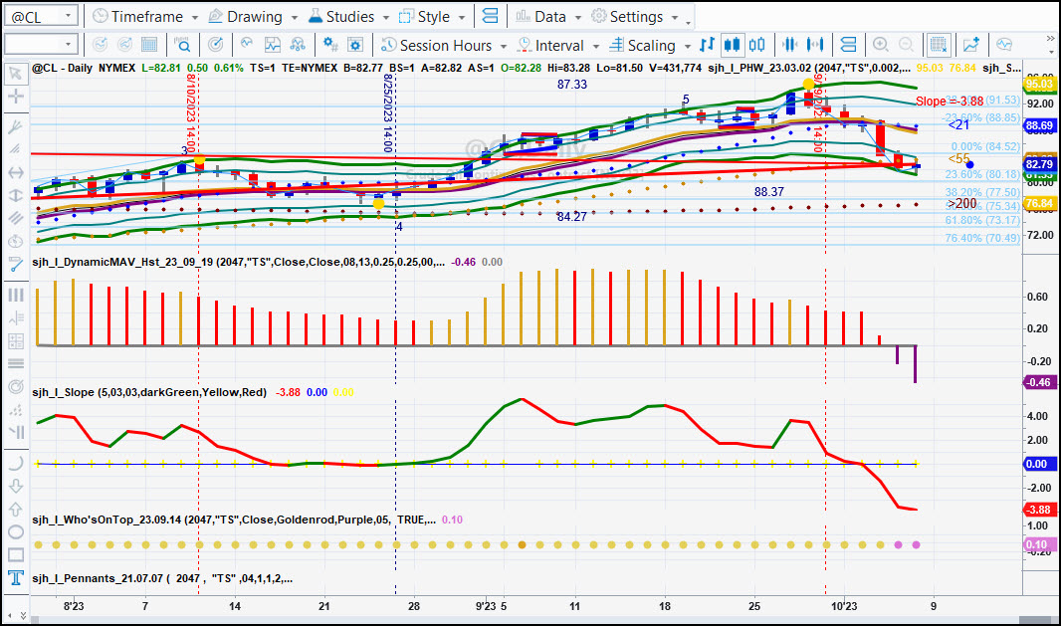Click the Session Hours button
1061x626 pixels.
coord(437,46)
